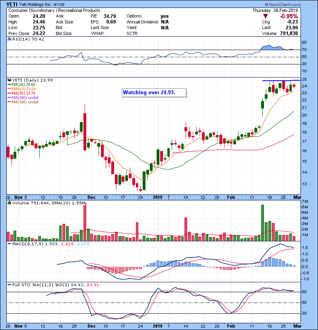Click the RSI axis label 30
318x330 pixels.
pyautogui.click(x=304, y=64)
